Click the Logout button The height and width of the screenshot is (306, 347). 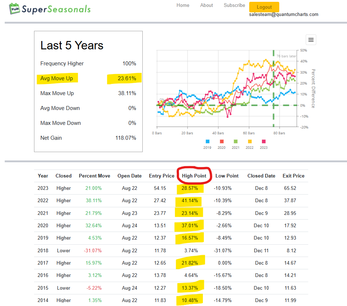coord(264,7)
